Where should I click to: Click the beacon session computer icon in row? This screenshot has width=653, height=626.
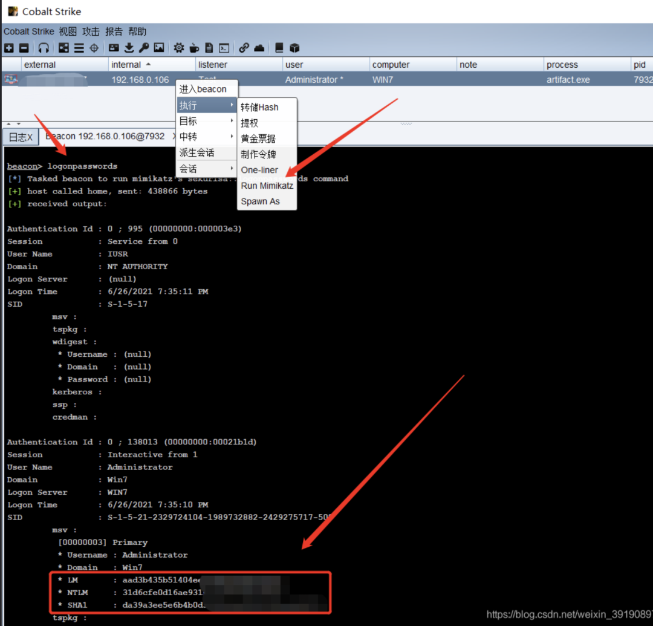click(11, 79)
